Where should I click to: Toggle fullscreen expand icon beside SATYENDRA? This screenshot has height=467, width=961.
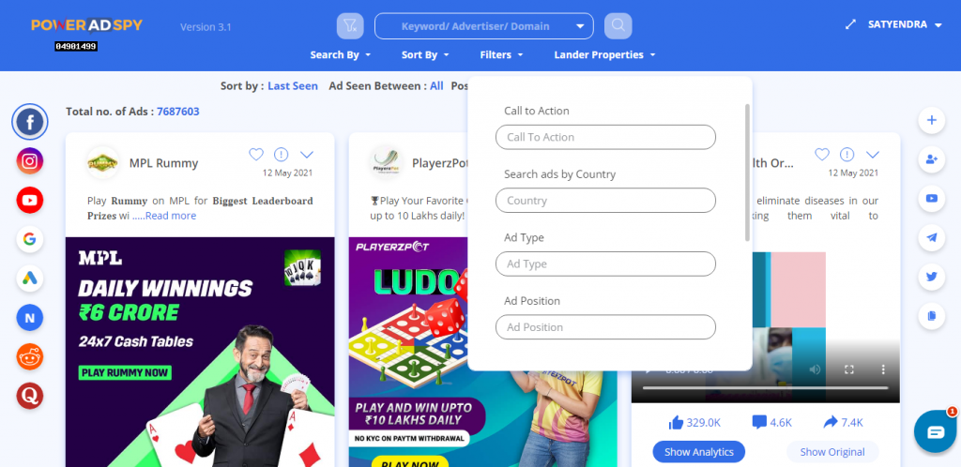[850, 25]
